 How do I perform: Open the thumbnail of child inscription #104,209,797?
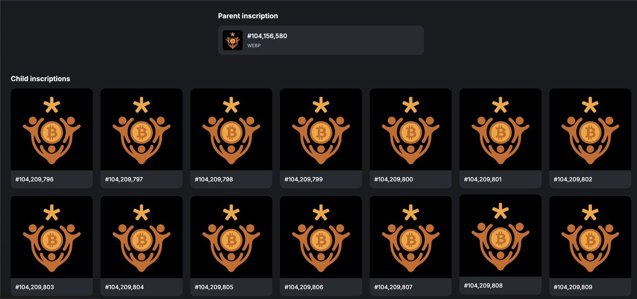(141, 129)
